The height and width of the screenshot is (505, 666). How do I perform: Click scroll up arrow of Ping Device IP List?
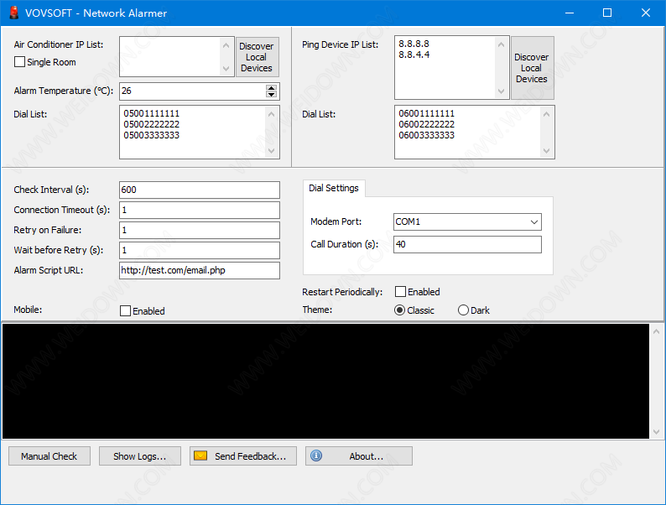click(502, 44)
